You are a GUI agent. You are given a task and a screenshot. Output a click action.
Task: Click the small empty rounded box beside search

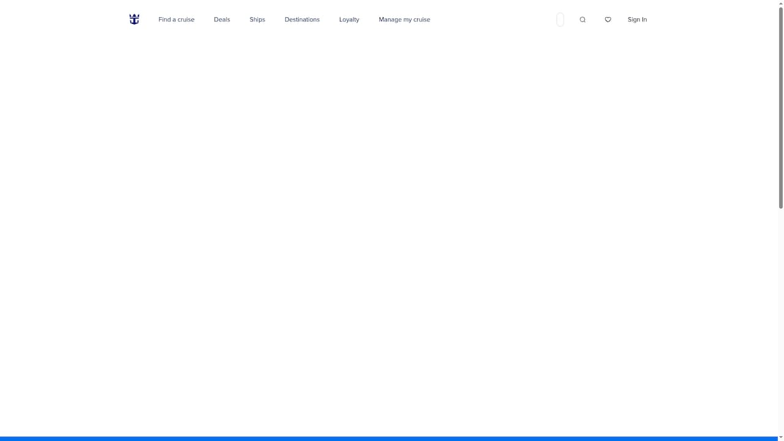click(x=560, y=20)
